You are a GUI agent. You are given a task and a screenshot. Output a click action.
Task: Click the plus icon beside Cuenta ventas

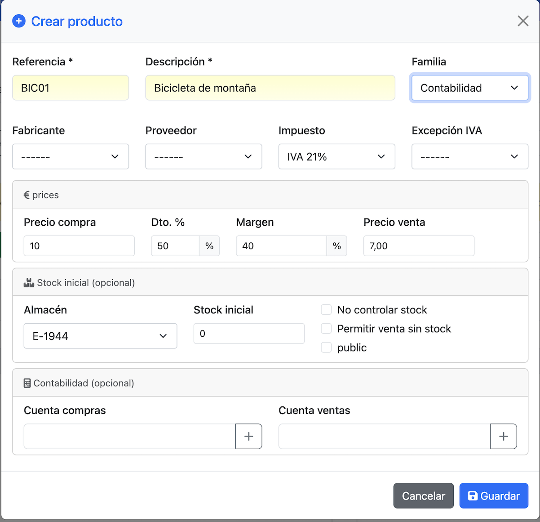pos(503,436)
